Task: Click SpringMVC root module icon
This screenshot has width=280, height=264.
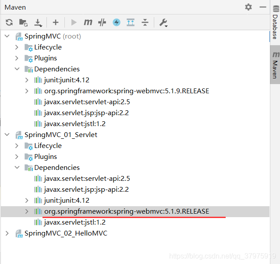Action: point(19,37)
